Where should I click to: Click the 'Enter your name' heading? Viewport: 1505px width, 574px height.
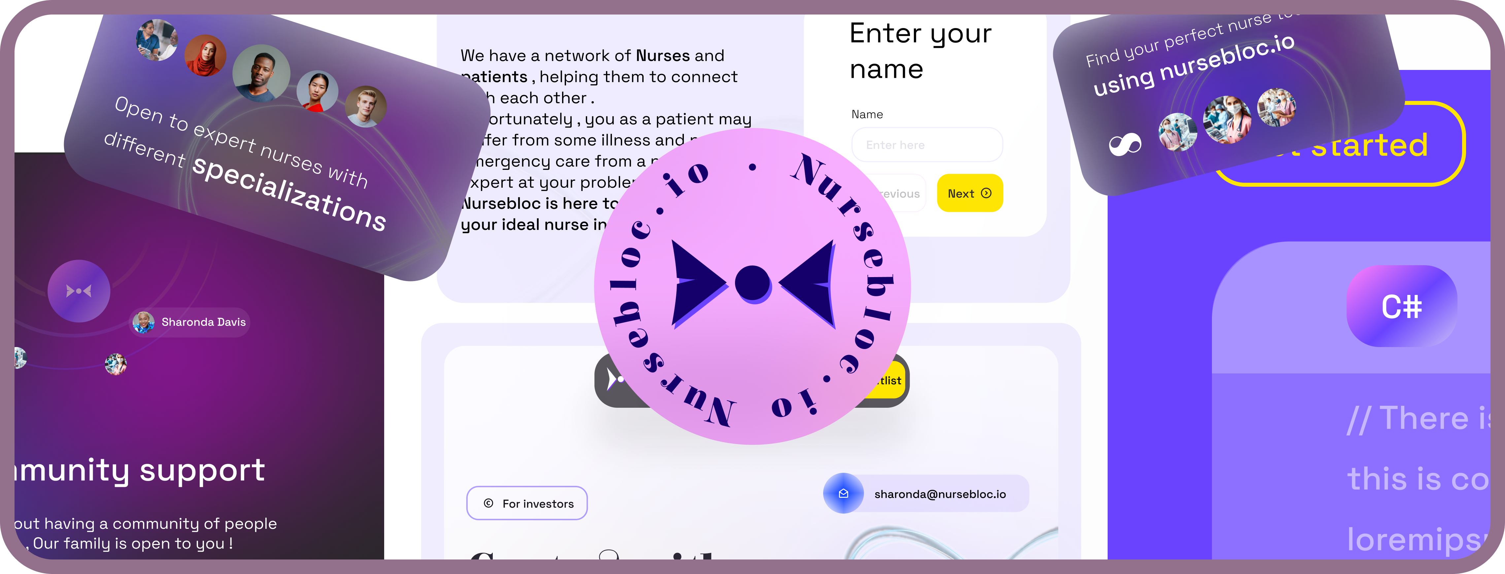[920, 51]
